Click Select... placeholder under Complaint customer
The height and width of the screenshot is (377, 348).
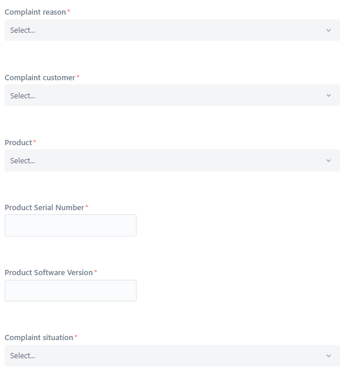point(23,95)
